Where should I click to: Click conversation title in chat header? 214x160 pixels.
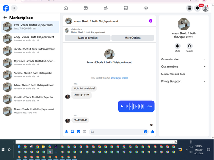point(96,21)
